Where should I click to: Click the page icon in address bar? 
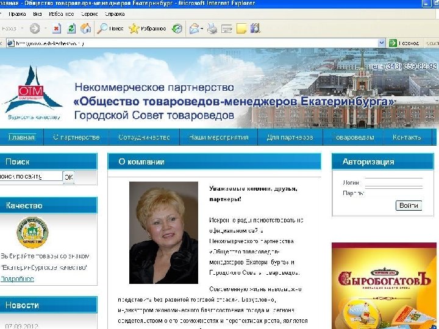tap(11, 43)
